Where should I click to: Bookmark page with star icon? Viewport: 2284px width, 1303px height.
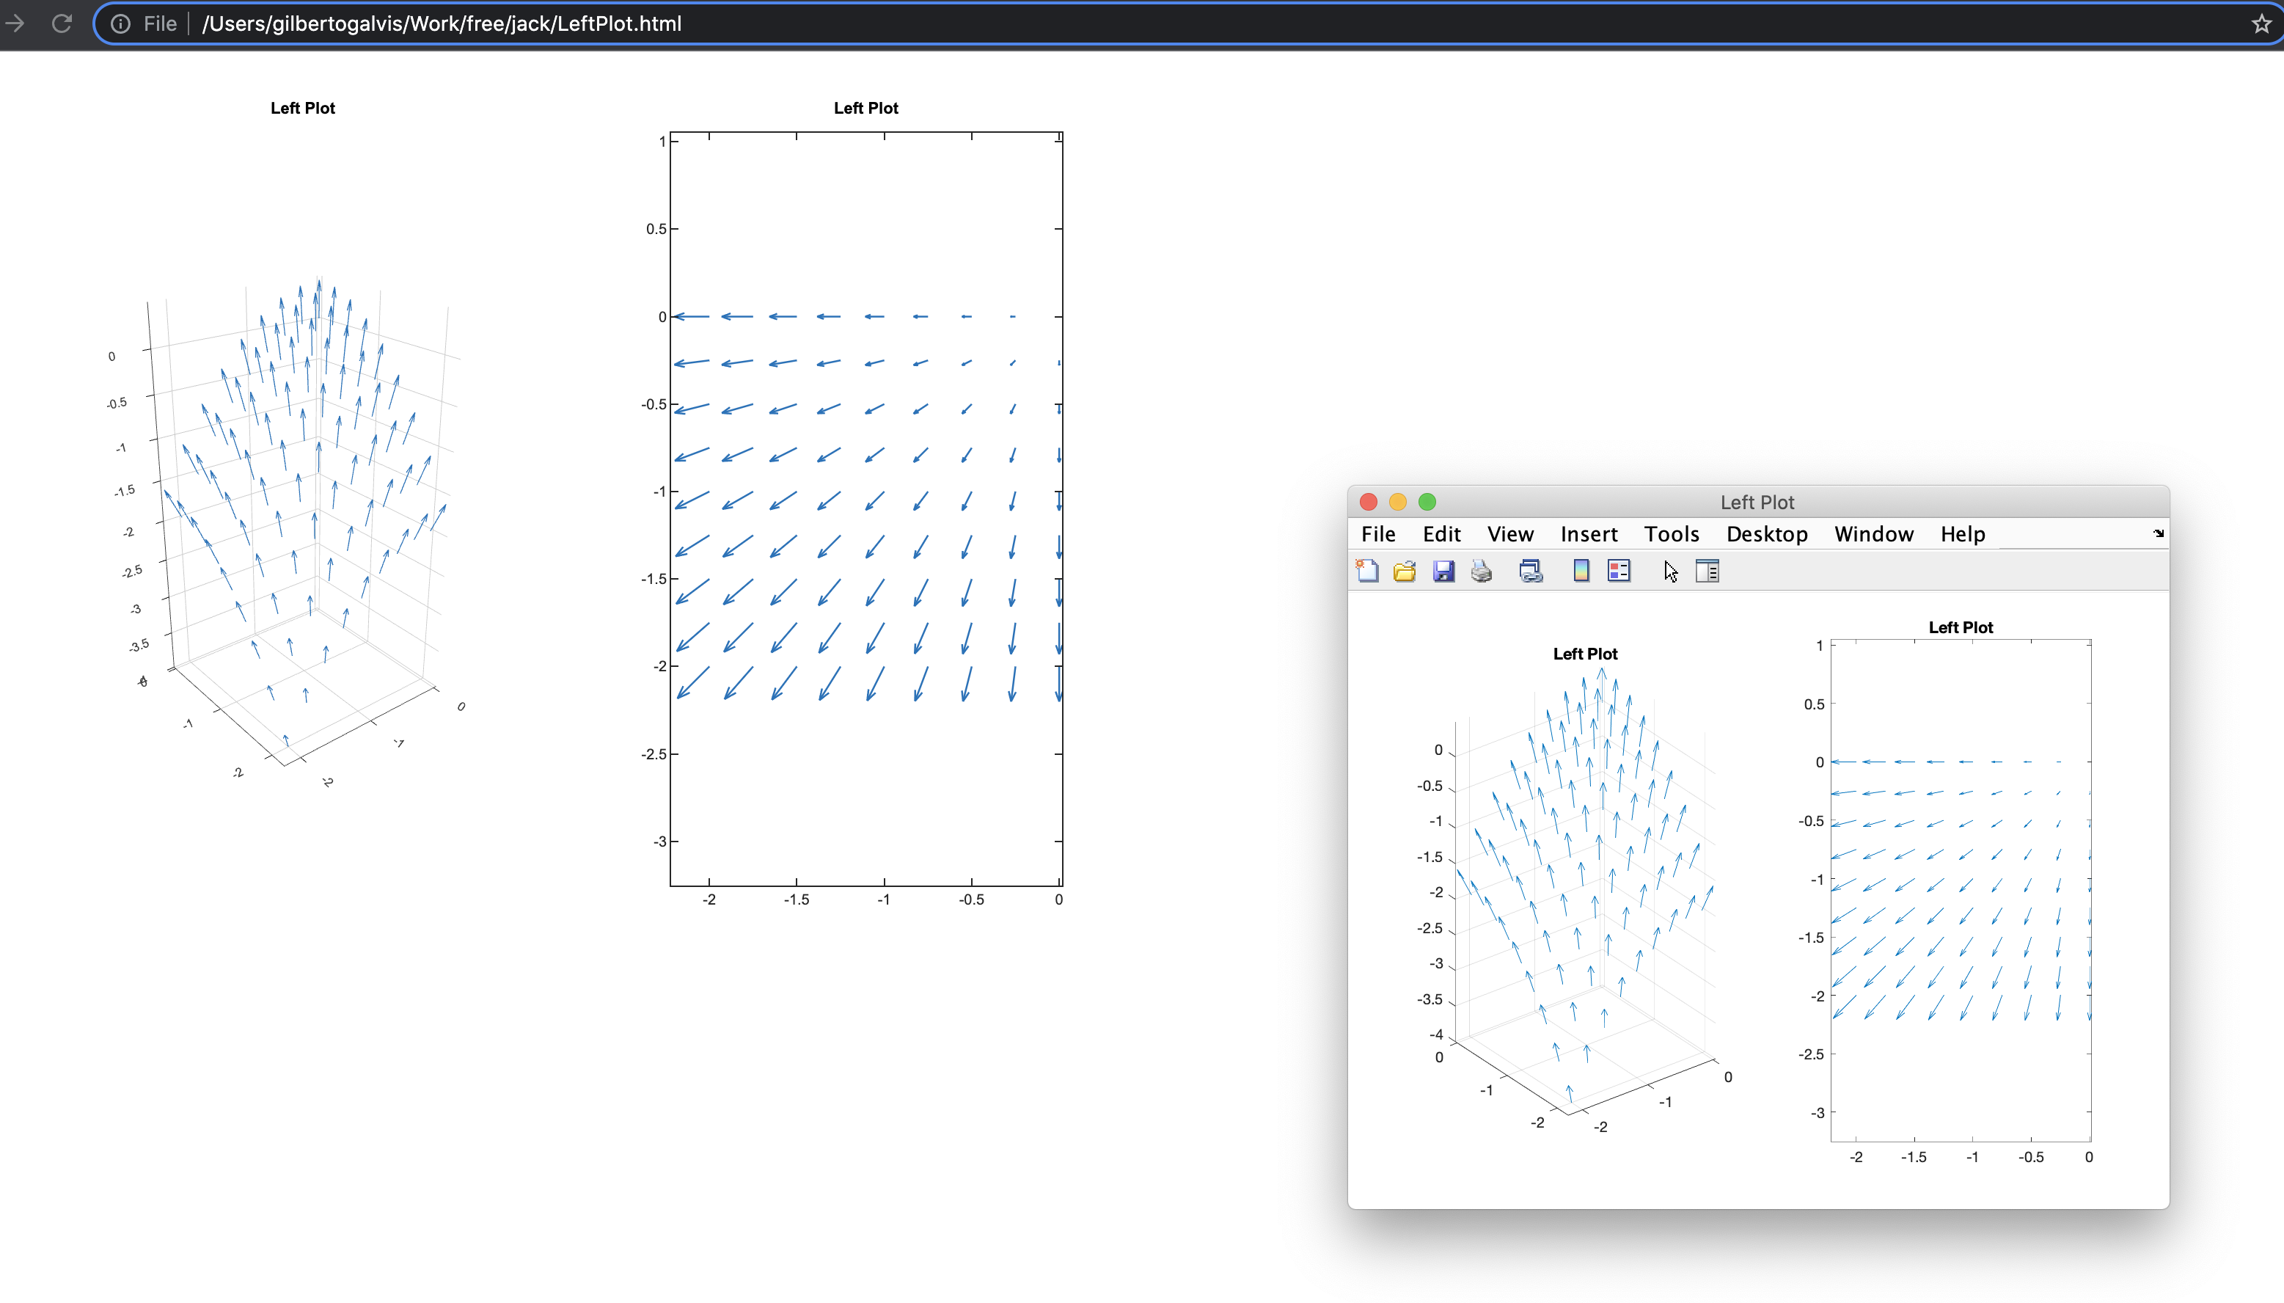[x=2262, y=23]
